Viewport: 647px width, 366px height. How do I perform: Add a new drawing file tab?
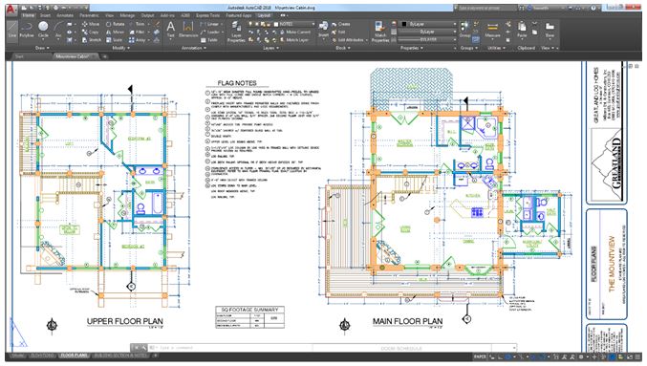[104, 56]
